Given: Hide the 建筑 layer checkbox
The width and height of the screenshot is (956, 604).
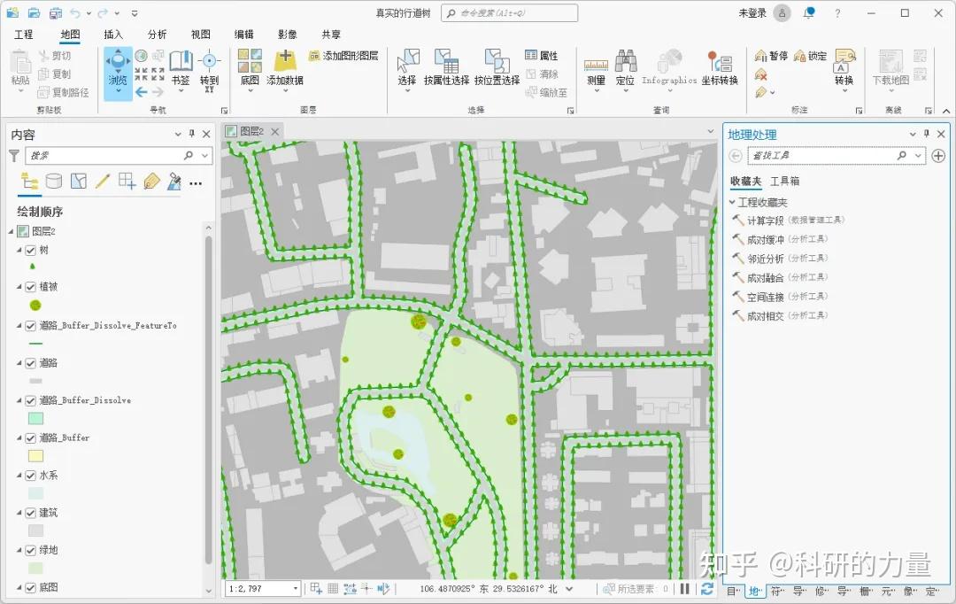Looking at the screenshot, I should pos(30,513).
